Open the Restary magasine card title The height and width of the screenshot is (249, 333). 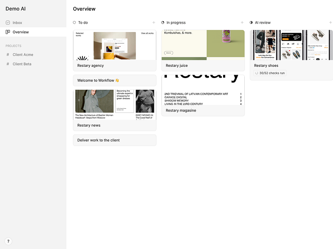point(181,110)
